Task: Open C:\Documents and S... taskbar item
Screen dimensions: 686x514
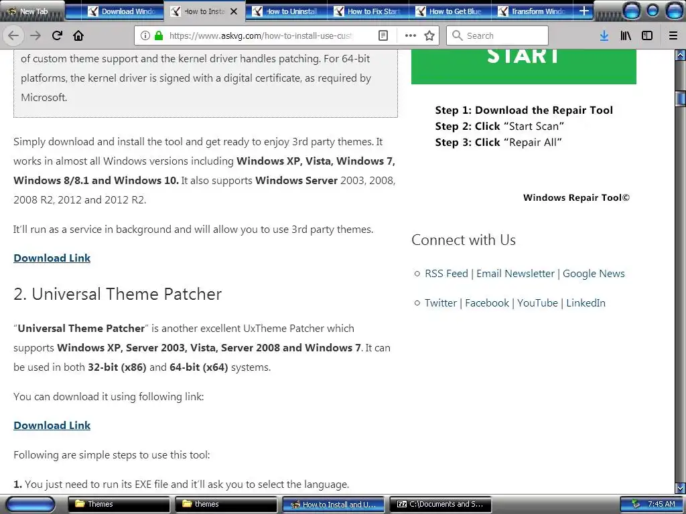Action: click(x=441, y=504)
